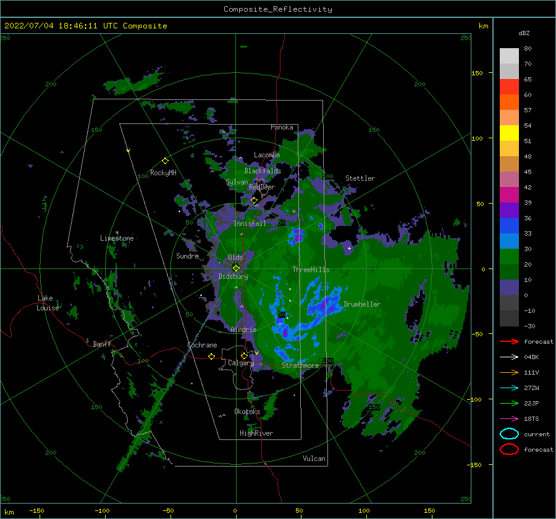The image size is (556, 519).
Task: Click the blue 33 dBZ color swatch
Action: 509,226
